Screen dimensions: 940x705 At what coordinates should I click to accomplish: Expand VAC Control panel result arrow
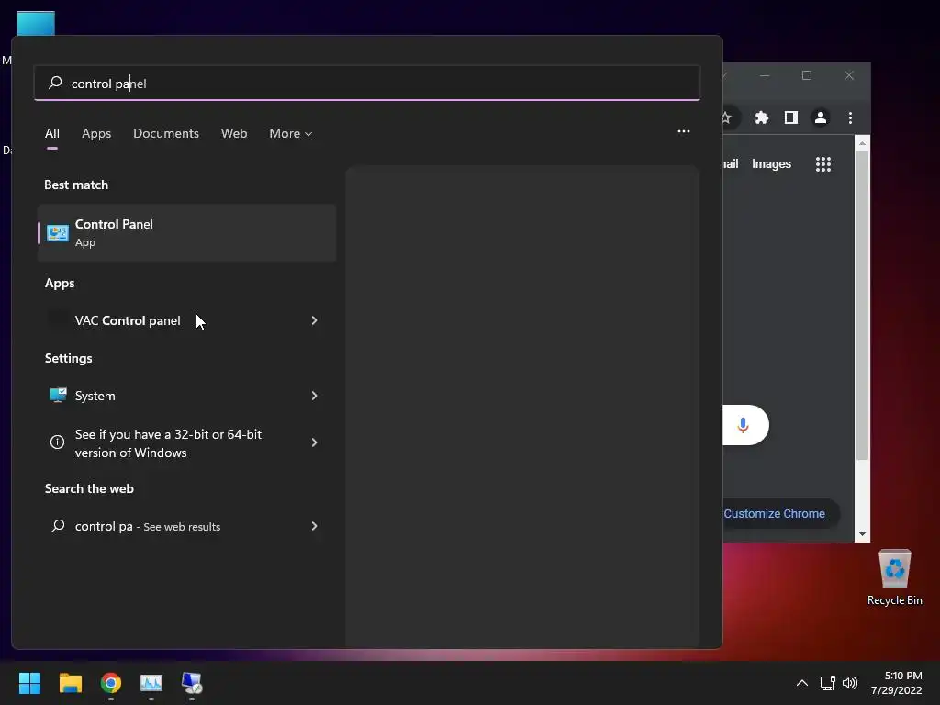(314, 320)
